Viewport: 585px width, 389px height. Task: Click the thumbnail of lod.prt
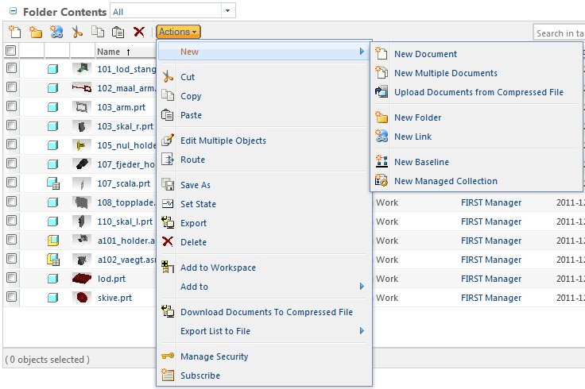click(x=82, y=279)
